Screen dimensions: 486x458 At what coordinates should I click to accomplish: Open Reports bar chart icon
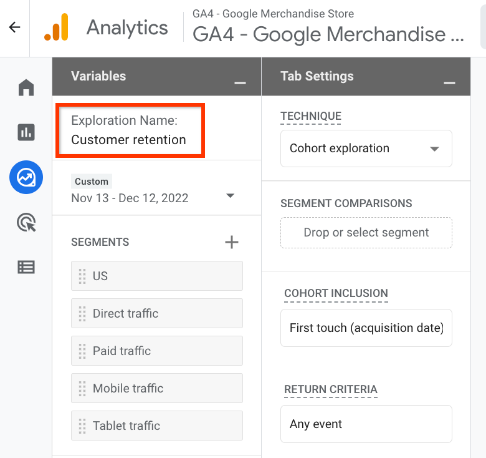(x=26, y=132)
